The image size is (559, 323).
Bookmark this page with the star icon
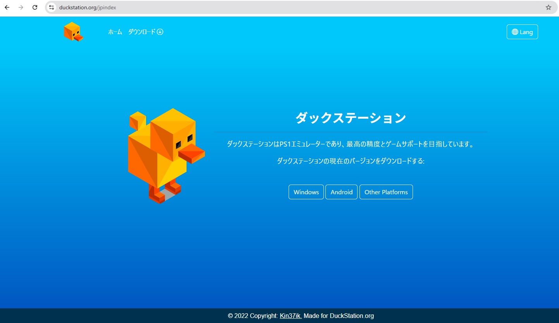tap(549, 7)
